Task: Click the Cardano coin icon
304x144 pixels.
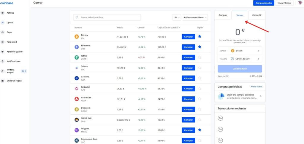Action: 77,78
